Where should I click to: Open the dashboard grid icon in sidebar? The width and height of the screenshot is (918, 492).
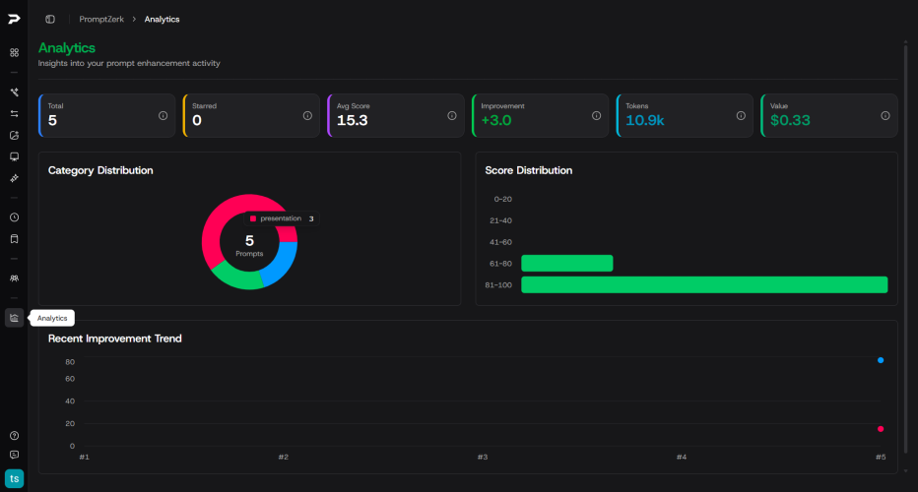(14, 52)
